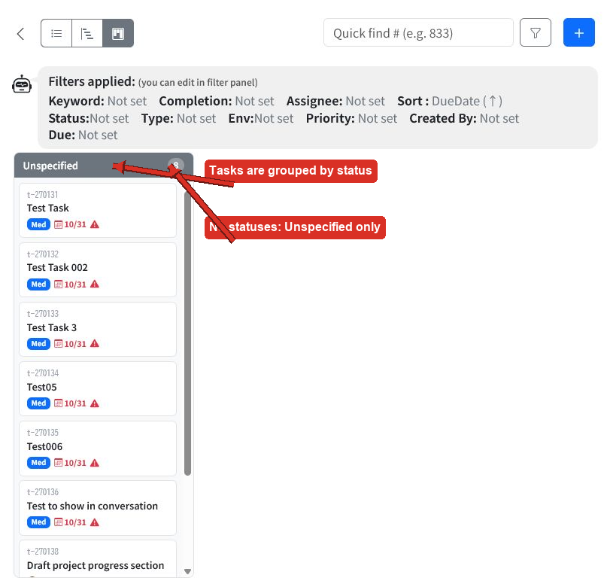
Task: Click task ID t-270138
Action: pyautogui.click(x=42, y=552)
